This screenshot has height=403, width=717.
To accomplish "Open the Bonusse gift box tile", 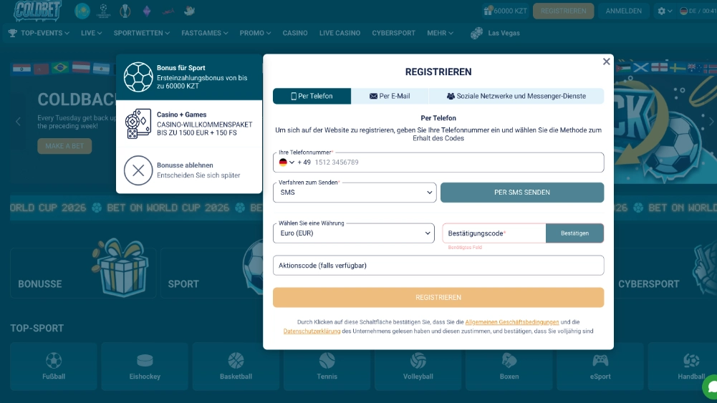I will click(x=83, y=273).
